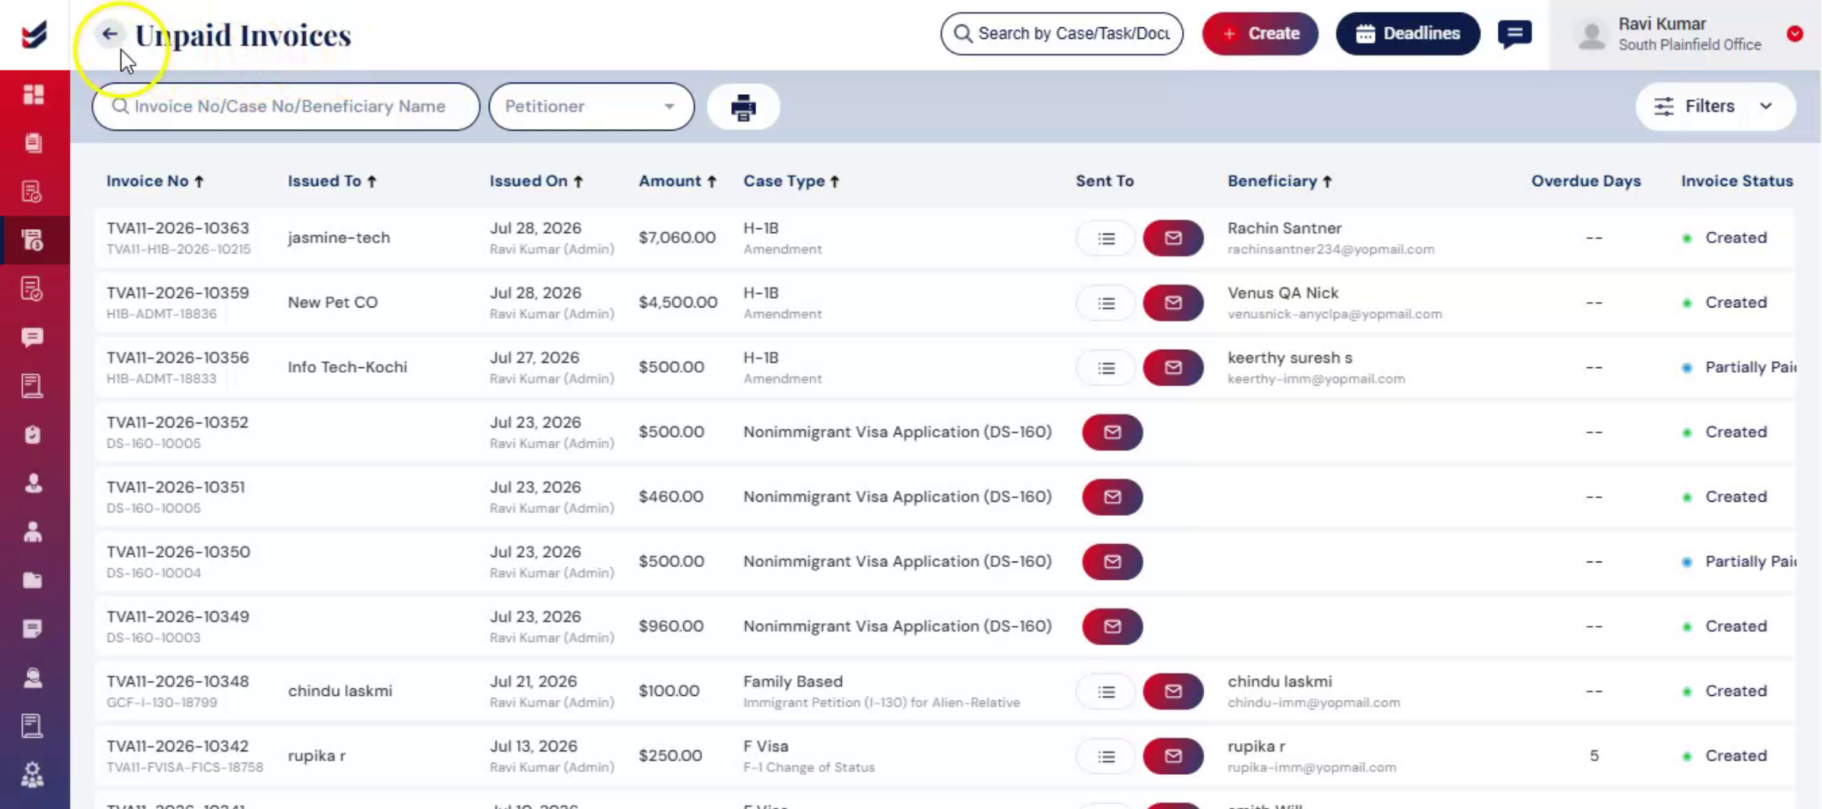The height and width of the screenshot is (809, 1822).
Task: Open the Deadlines button
Action: click(x=1407, y=33)
